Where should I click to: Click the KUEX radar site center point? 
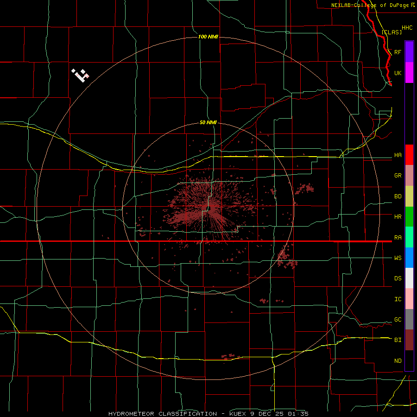209,208
